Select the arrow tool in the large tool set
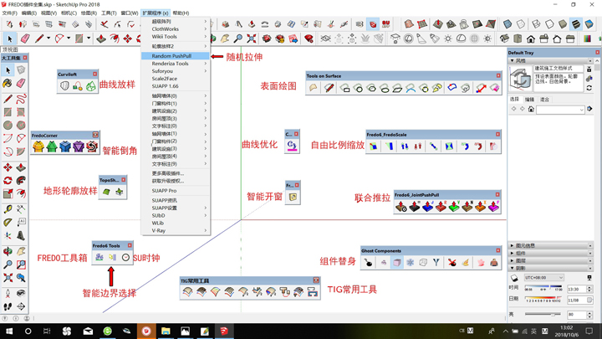Image resolution: width=602 pixels, height=339 pixels. tap(8, 70)
